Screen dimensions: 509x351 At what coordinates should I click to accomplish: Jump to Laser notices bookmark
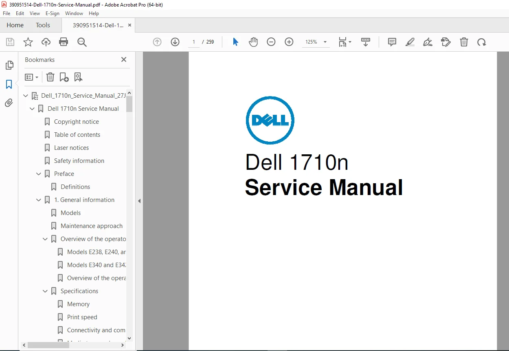[x=71, y=148]
